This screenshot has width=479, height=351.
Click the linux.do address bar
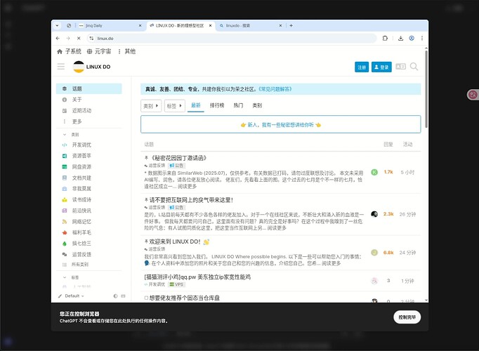[x=231, y=38]
